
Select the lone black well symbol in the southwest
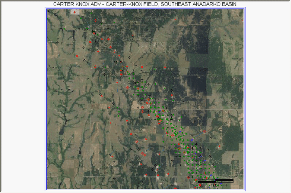click(62, 140)
